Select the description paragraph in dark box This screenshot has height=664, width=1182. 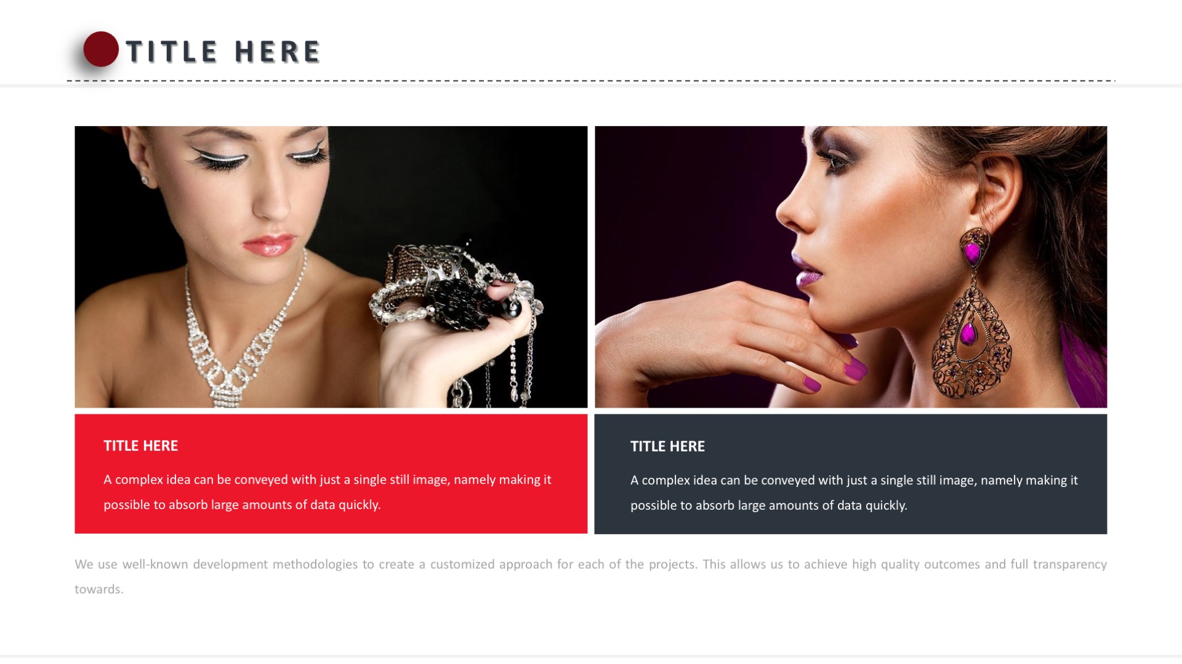pos(854,492)
